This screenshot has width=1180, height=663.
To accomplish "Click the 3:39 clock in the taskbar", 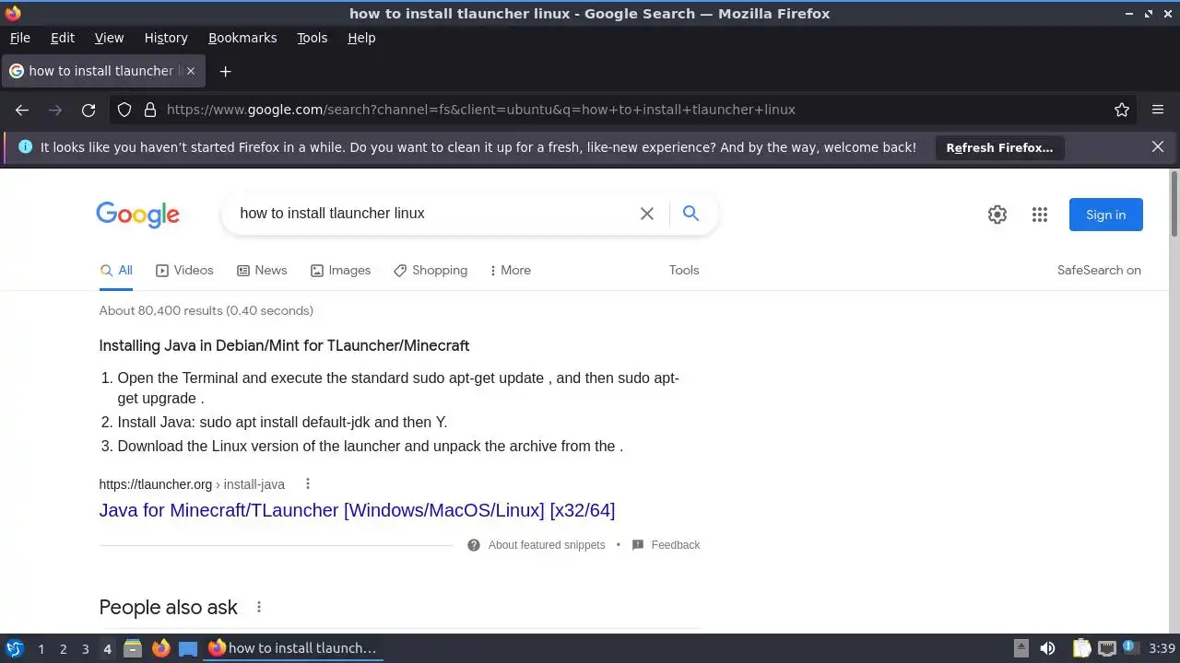I will click(1162, 648).
